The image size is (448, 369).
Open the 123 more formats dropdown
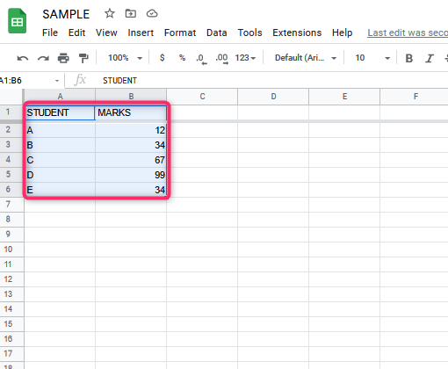click(245, 58)
